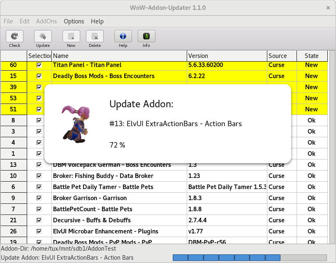
Task: Uncheck the Broker Garrison checkbox
Action: point(39,198)
